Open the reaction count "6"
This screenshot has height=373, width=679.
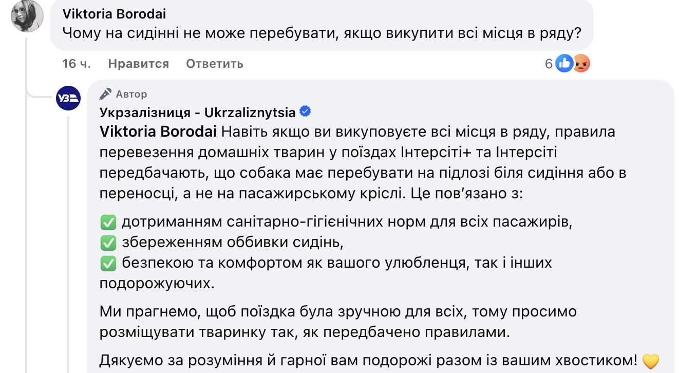point(549,64)
